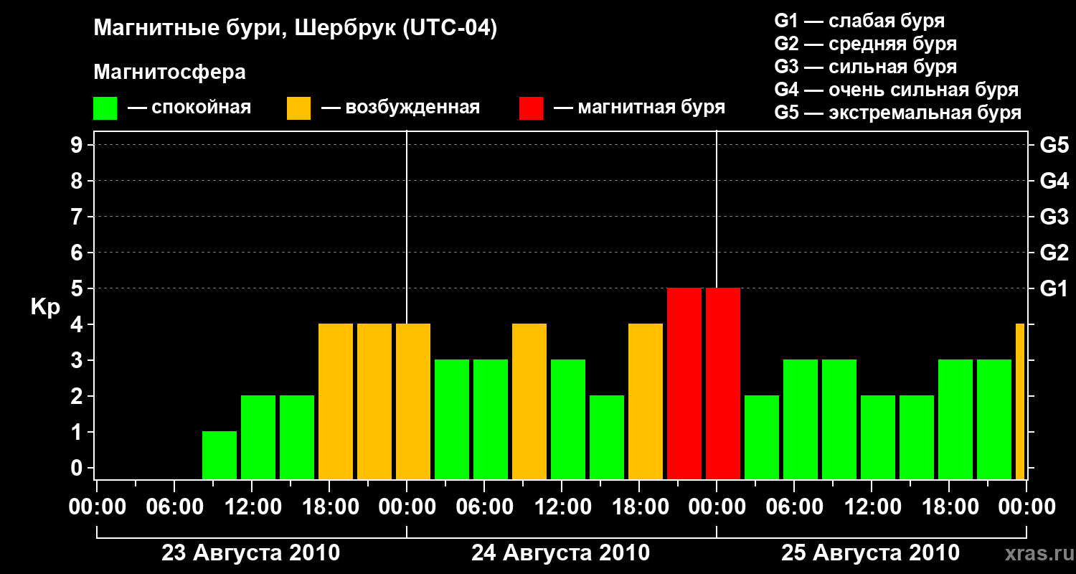1076x574 pixels.
Task: Click the «— спокойная» legend label
Action: 189,108
